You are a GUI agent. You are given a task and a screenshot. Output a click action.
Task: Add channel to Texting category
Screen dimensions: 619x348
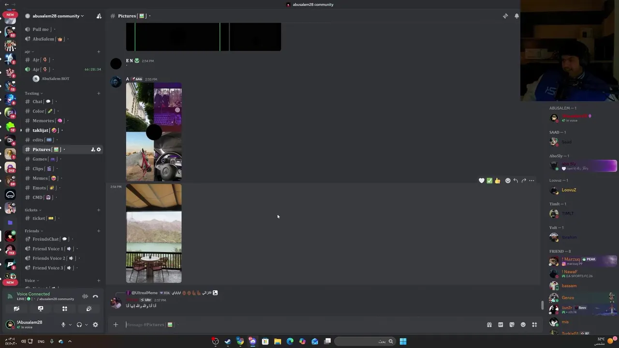pos(99,93)
